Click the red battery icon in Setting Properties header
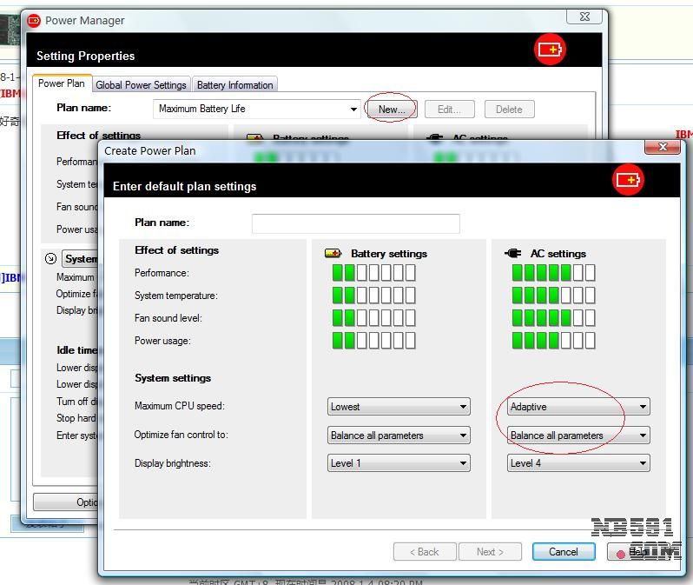 pyautogui.click(x=550, y=50)
